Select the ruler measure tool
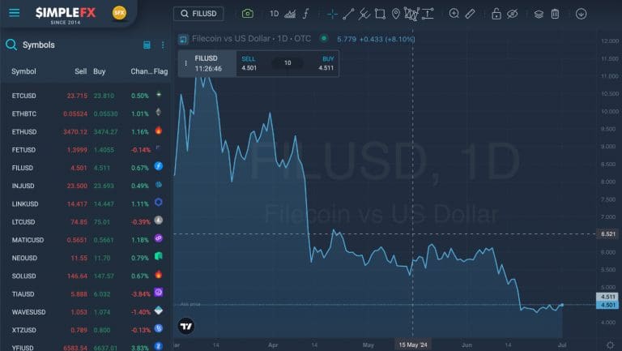622x351 pixels. pos(470,14)
